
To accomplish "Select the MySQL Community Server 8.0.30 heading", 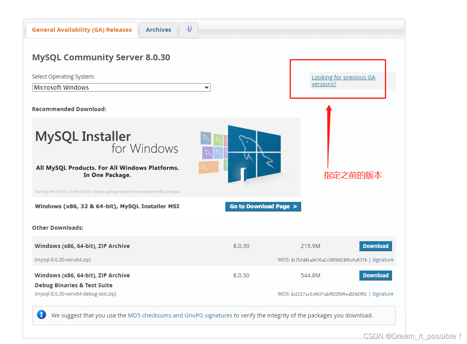I will tap(101, 57).
